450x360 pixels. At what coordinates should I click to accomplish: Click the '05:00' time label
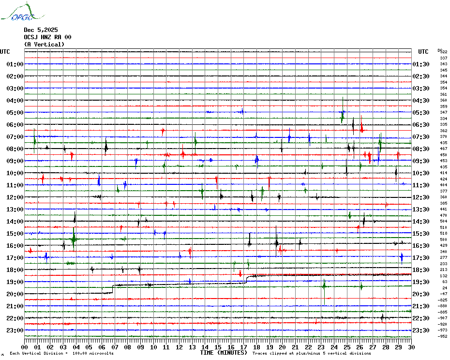pyautogui.click(x=15, y=113)
